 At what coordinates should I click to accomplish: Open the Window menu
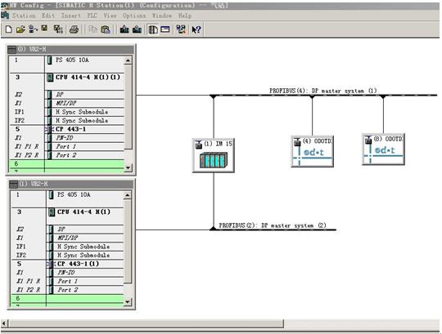(x=162, y=16)
